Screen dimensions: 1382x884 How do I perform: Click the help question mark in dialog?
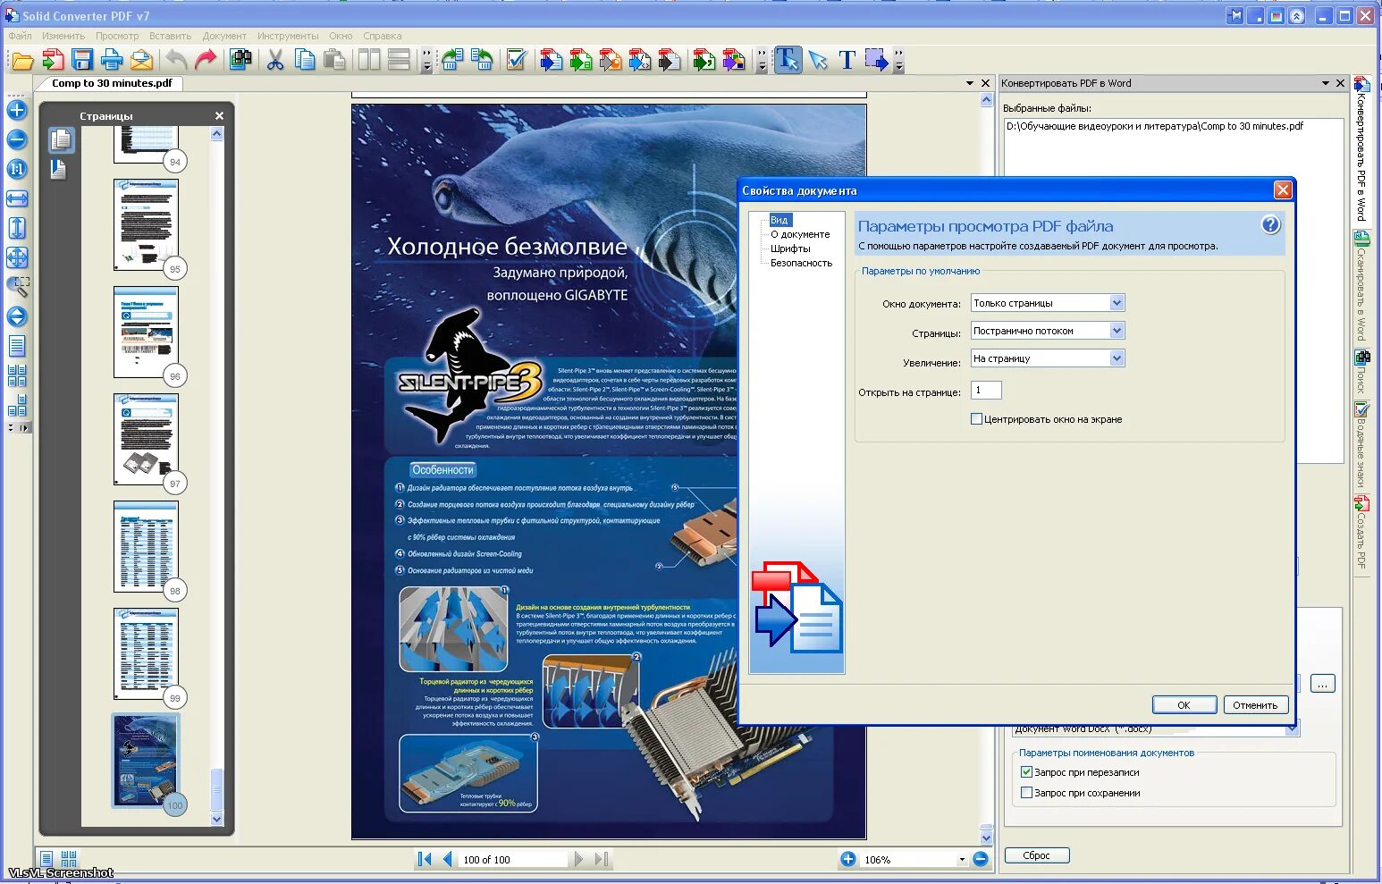coord(1270,225)
